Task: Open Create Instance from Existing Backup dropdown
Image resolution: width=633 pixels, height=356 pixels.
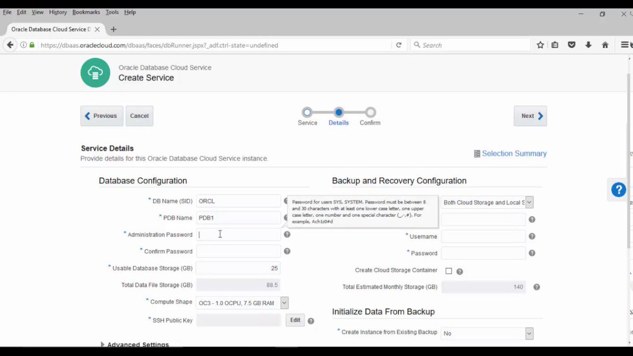Action: [529, 333]
